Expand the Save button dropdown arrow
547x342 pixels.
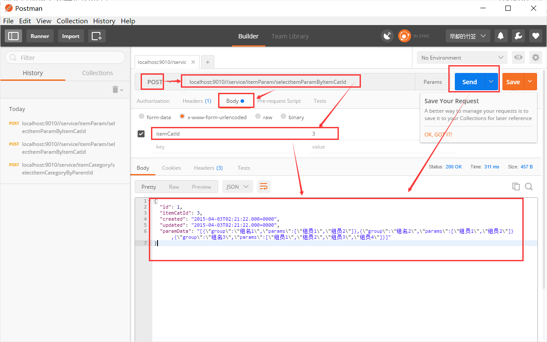click(x=530, y=82)
